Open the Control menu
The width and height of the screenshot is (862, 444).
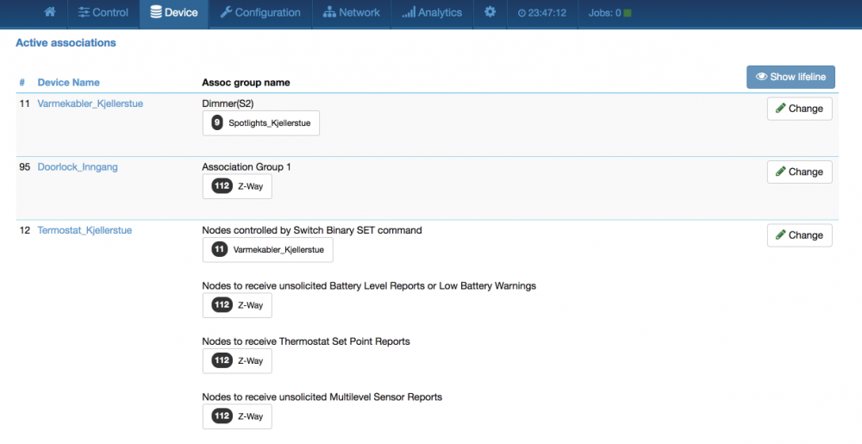tap(103, 13)
